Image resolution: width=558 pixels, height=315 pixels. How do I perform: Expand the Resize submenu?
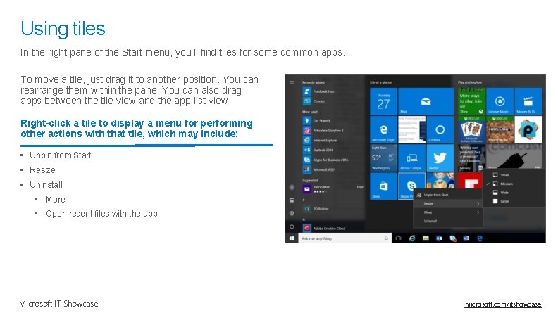447,203
